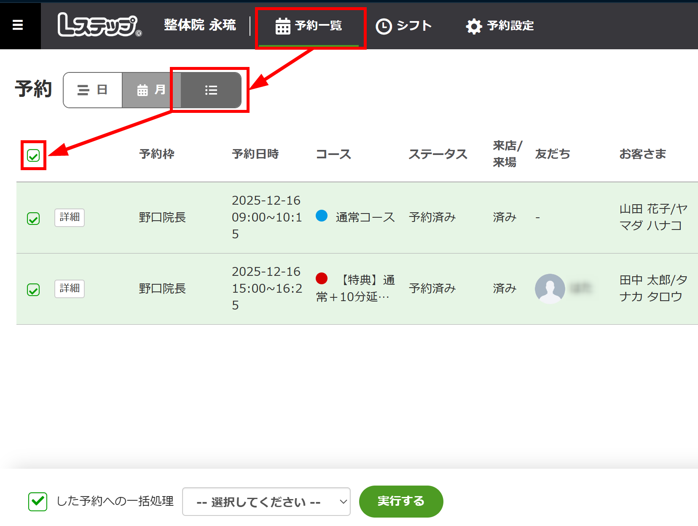Click the gear icon beside 予約設定
The height and width of the screenshot is (526, 698).
tap(473, 26)
